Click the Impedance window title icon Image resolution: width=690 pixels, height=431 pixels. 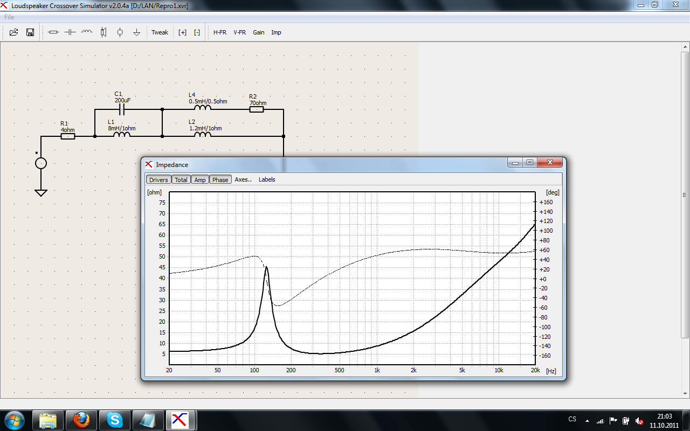coord(149,164)
